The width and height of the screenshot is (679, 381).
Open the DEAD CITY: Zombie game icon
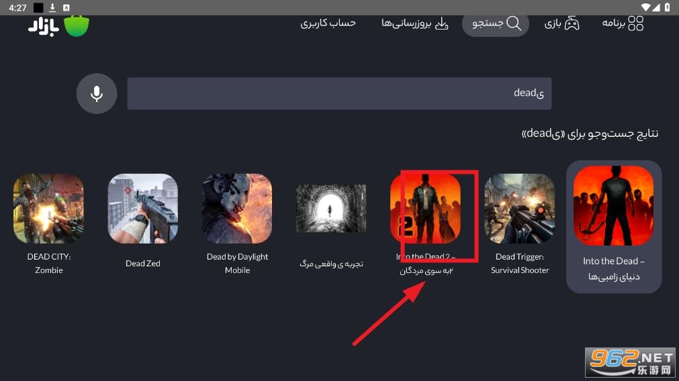[48, 209]
